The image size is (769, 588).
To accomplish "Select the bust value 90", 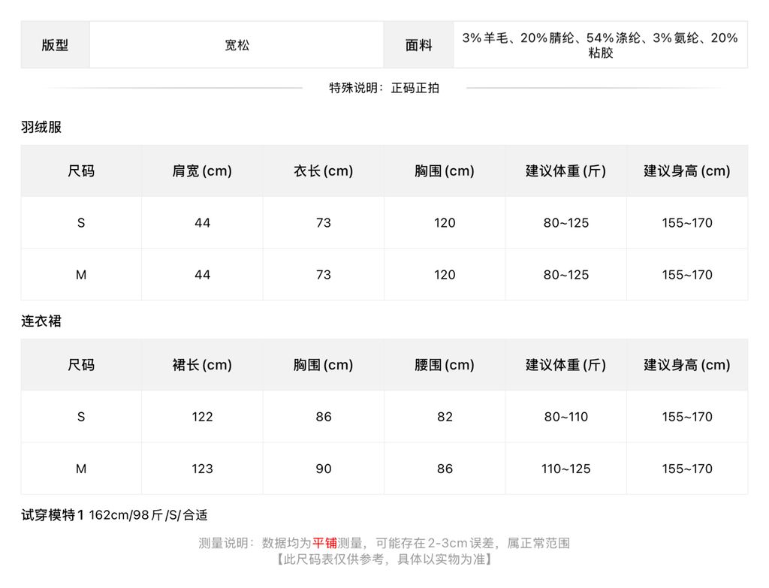I will click(x=323, y=469).
